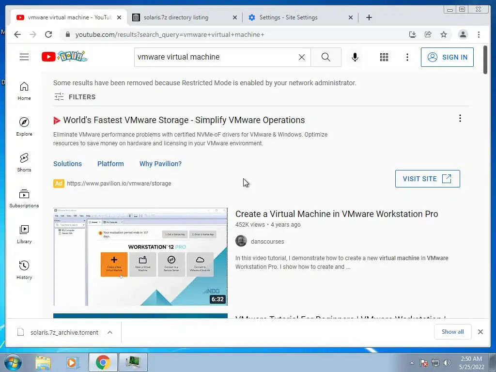
Task: Click the danscourses channel avatar
Action: pyautogui.click(x=241, y=241)
